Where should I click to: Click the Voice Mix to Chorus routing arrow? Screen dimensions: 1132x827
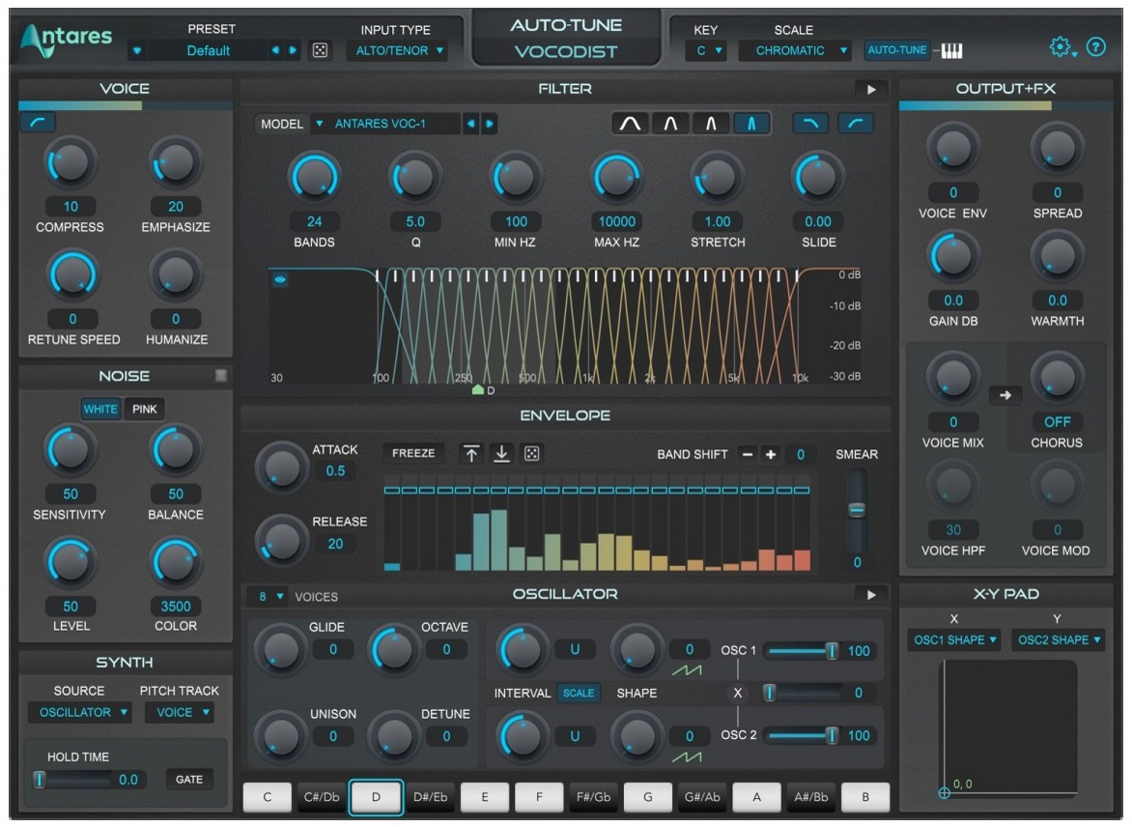1005,395
